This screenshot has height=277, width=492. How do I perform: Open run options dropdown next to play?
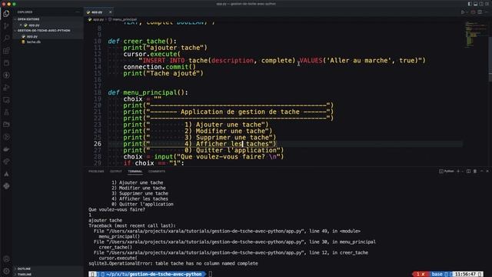[x=467, y=12]
